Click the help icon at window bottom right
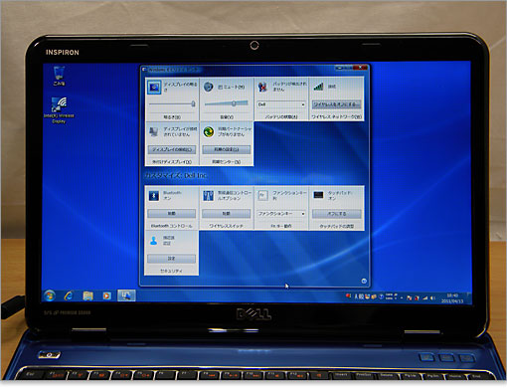Viewport: 507px width, 388px height. (x=364, y=282)
